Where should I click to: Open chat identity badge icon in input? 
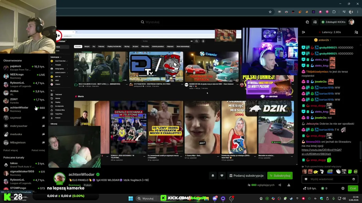306,179
